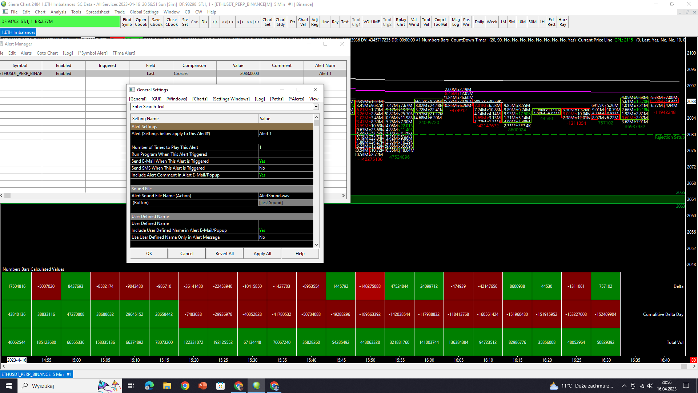The width and height of the screenshot is (698, 393).
Task: Toggle Use User Defined Name Only value
Action: click(x=285, y=237)
